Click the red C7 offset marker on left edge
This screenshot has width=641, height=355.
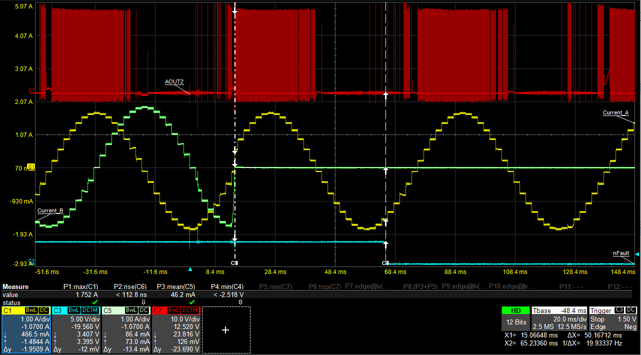click(x=31, y=90)
